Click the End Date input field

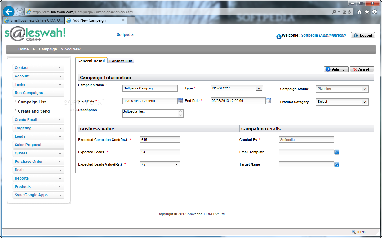point(238,101)
